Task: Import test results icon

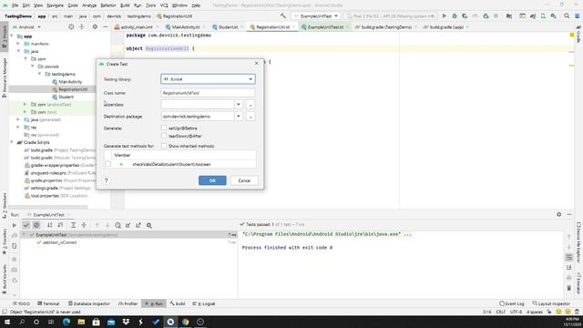Action: pos(128,225)
